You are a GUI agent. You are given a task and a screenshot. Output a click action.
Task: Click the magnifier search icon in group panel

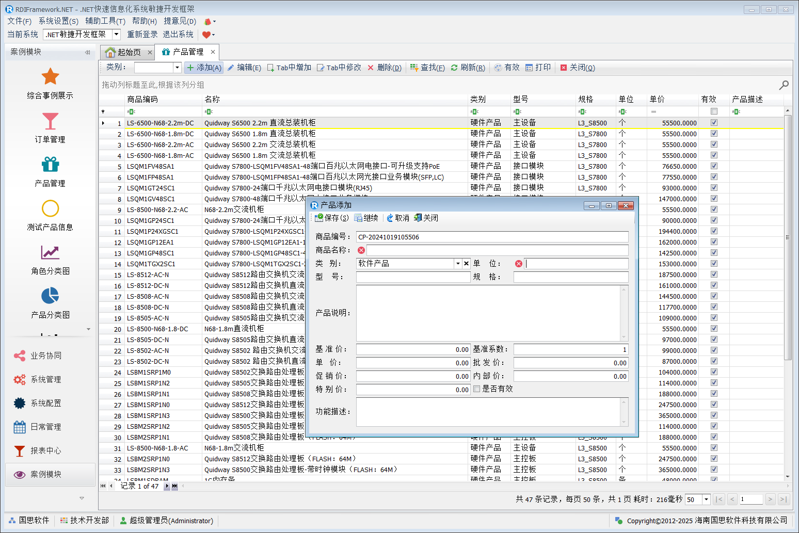[x=784, y=85]
